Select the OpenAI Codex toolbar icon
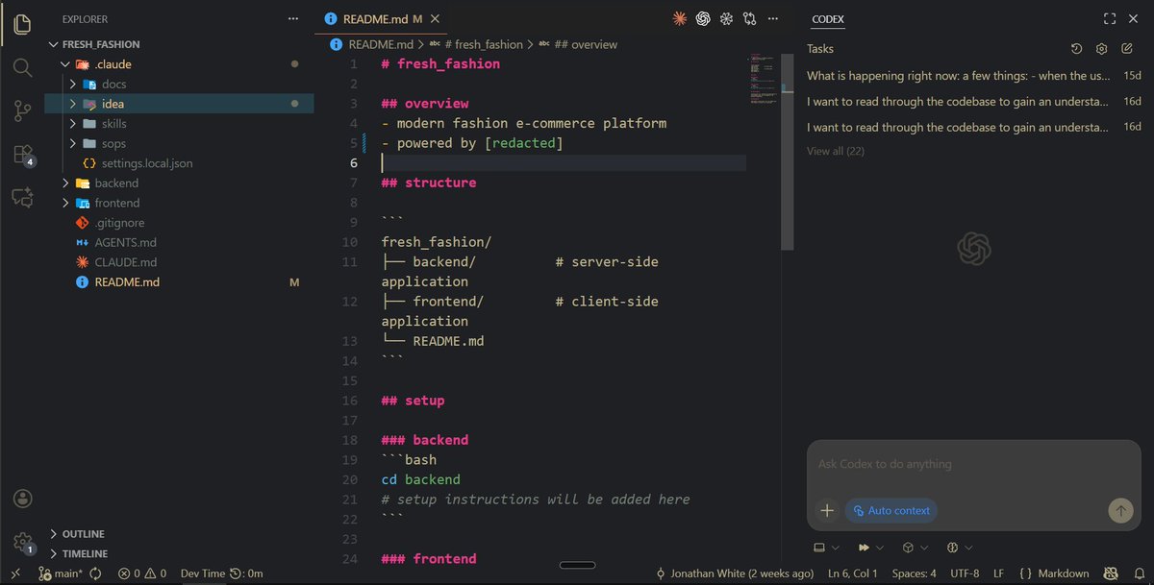Screen dimensions: 1154x585 point(702,18)
